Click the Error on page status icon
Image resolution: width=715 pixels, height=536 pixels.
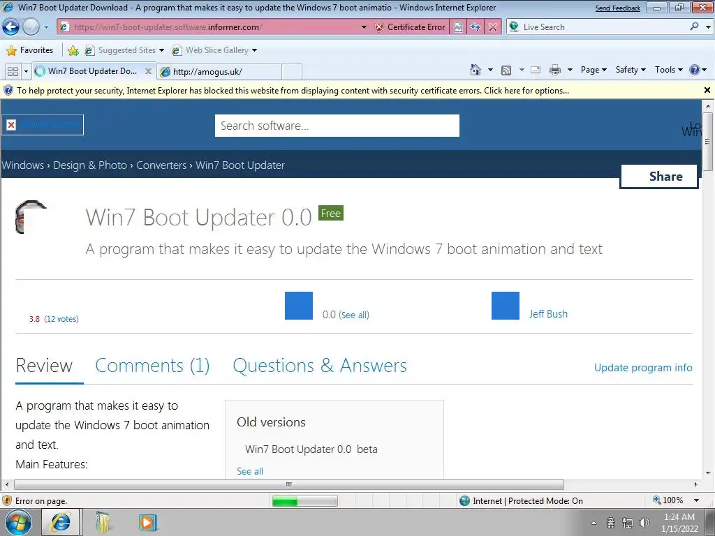pos(7,500)
